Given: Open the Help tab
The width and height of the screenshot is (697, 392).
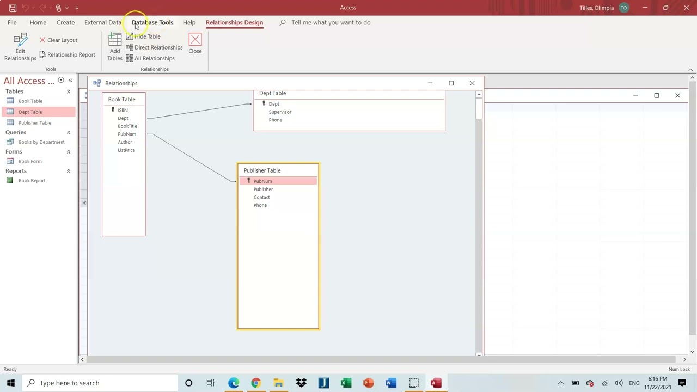Looking at the screenshot, I should point(189,22).
